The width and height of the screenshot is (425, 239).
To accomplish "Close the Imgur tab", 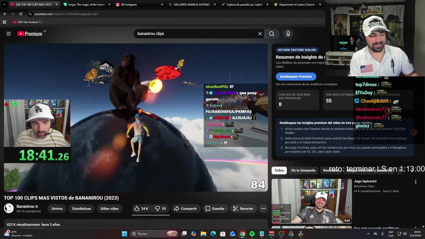I will (109, 5).
